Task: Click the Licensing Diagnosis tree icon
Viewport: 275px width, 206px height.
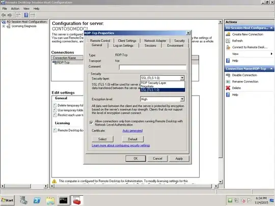Action: tap(8, 26)
